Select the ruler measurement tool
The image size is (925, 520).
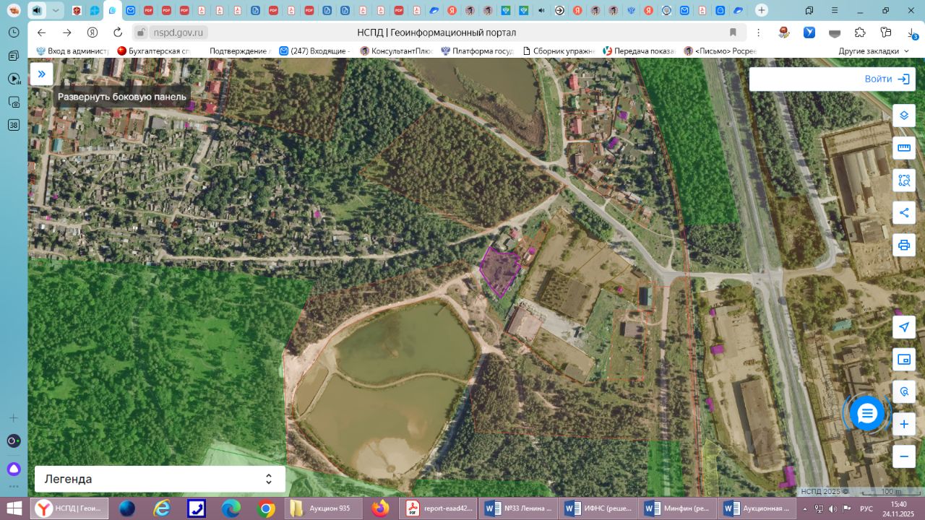tap(904, 148)
